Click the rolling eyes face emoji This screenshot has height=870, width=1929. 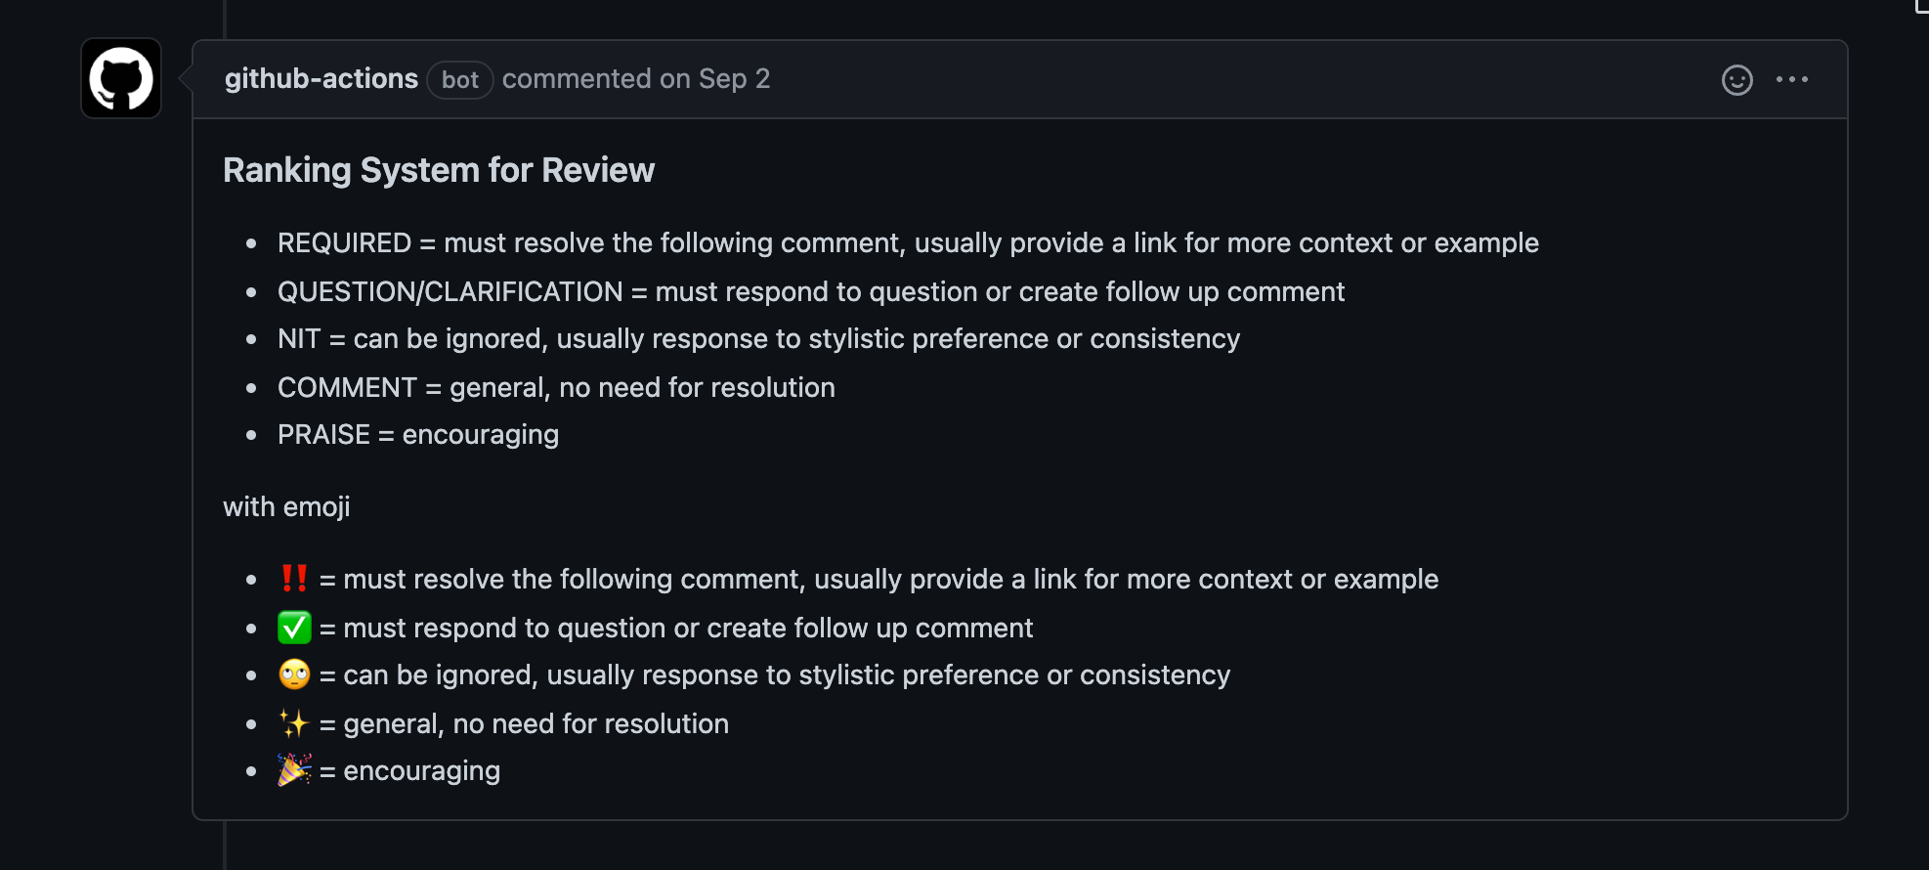(x=294, y=674)
